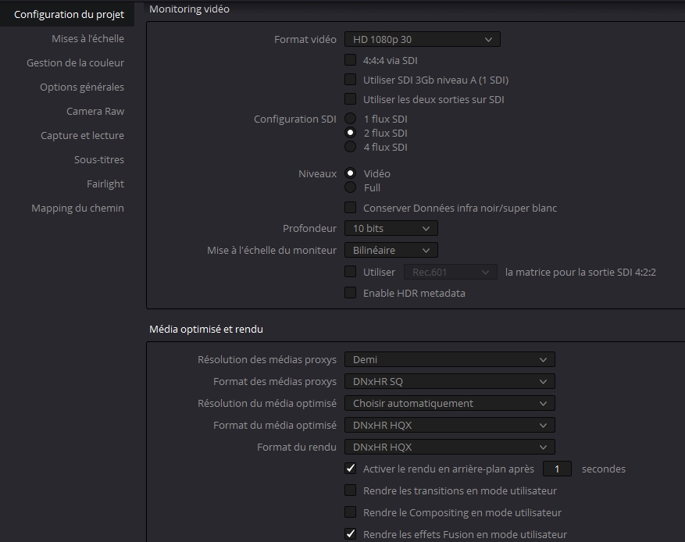685x542 pixels.
Task: Enable Utiliser les deux sorties sur SDI
Action: pyautogui.click(x=351, y=99)
